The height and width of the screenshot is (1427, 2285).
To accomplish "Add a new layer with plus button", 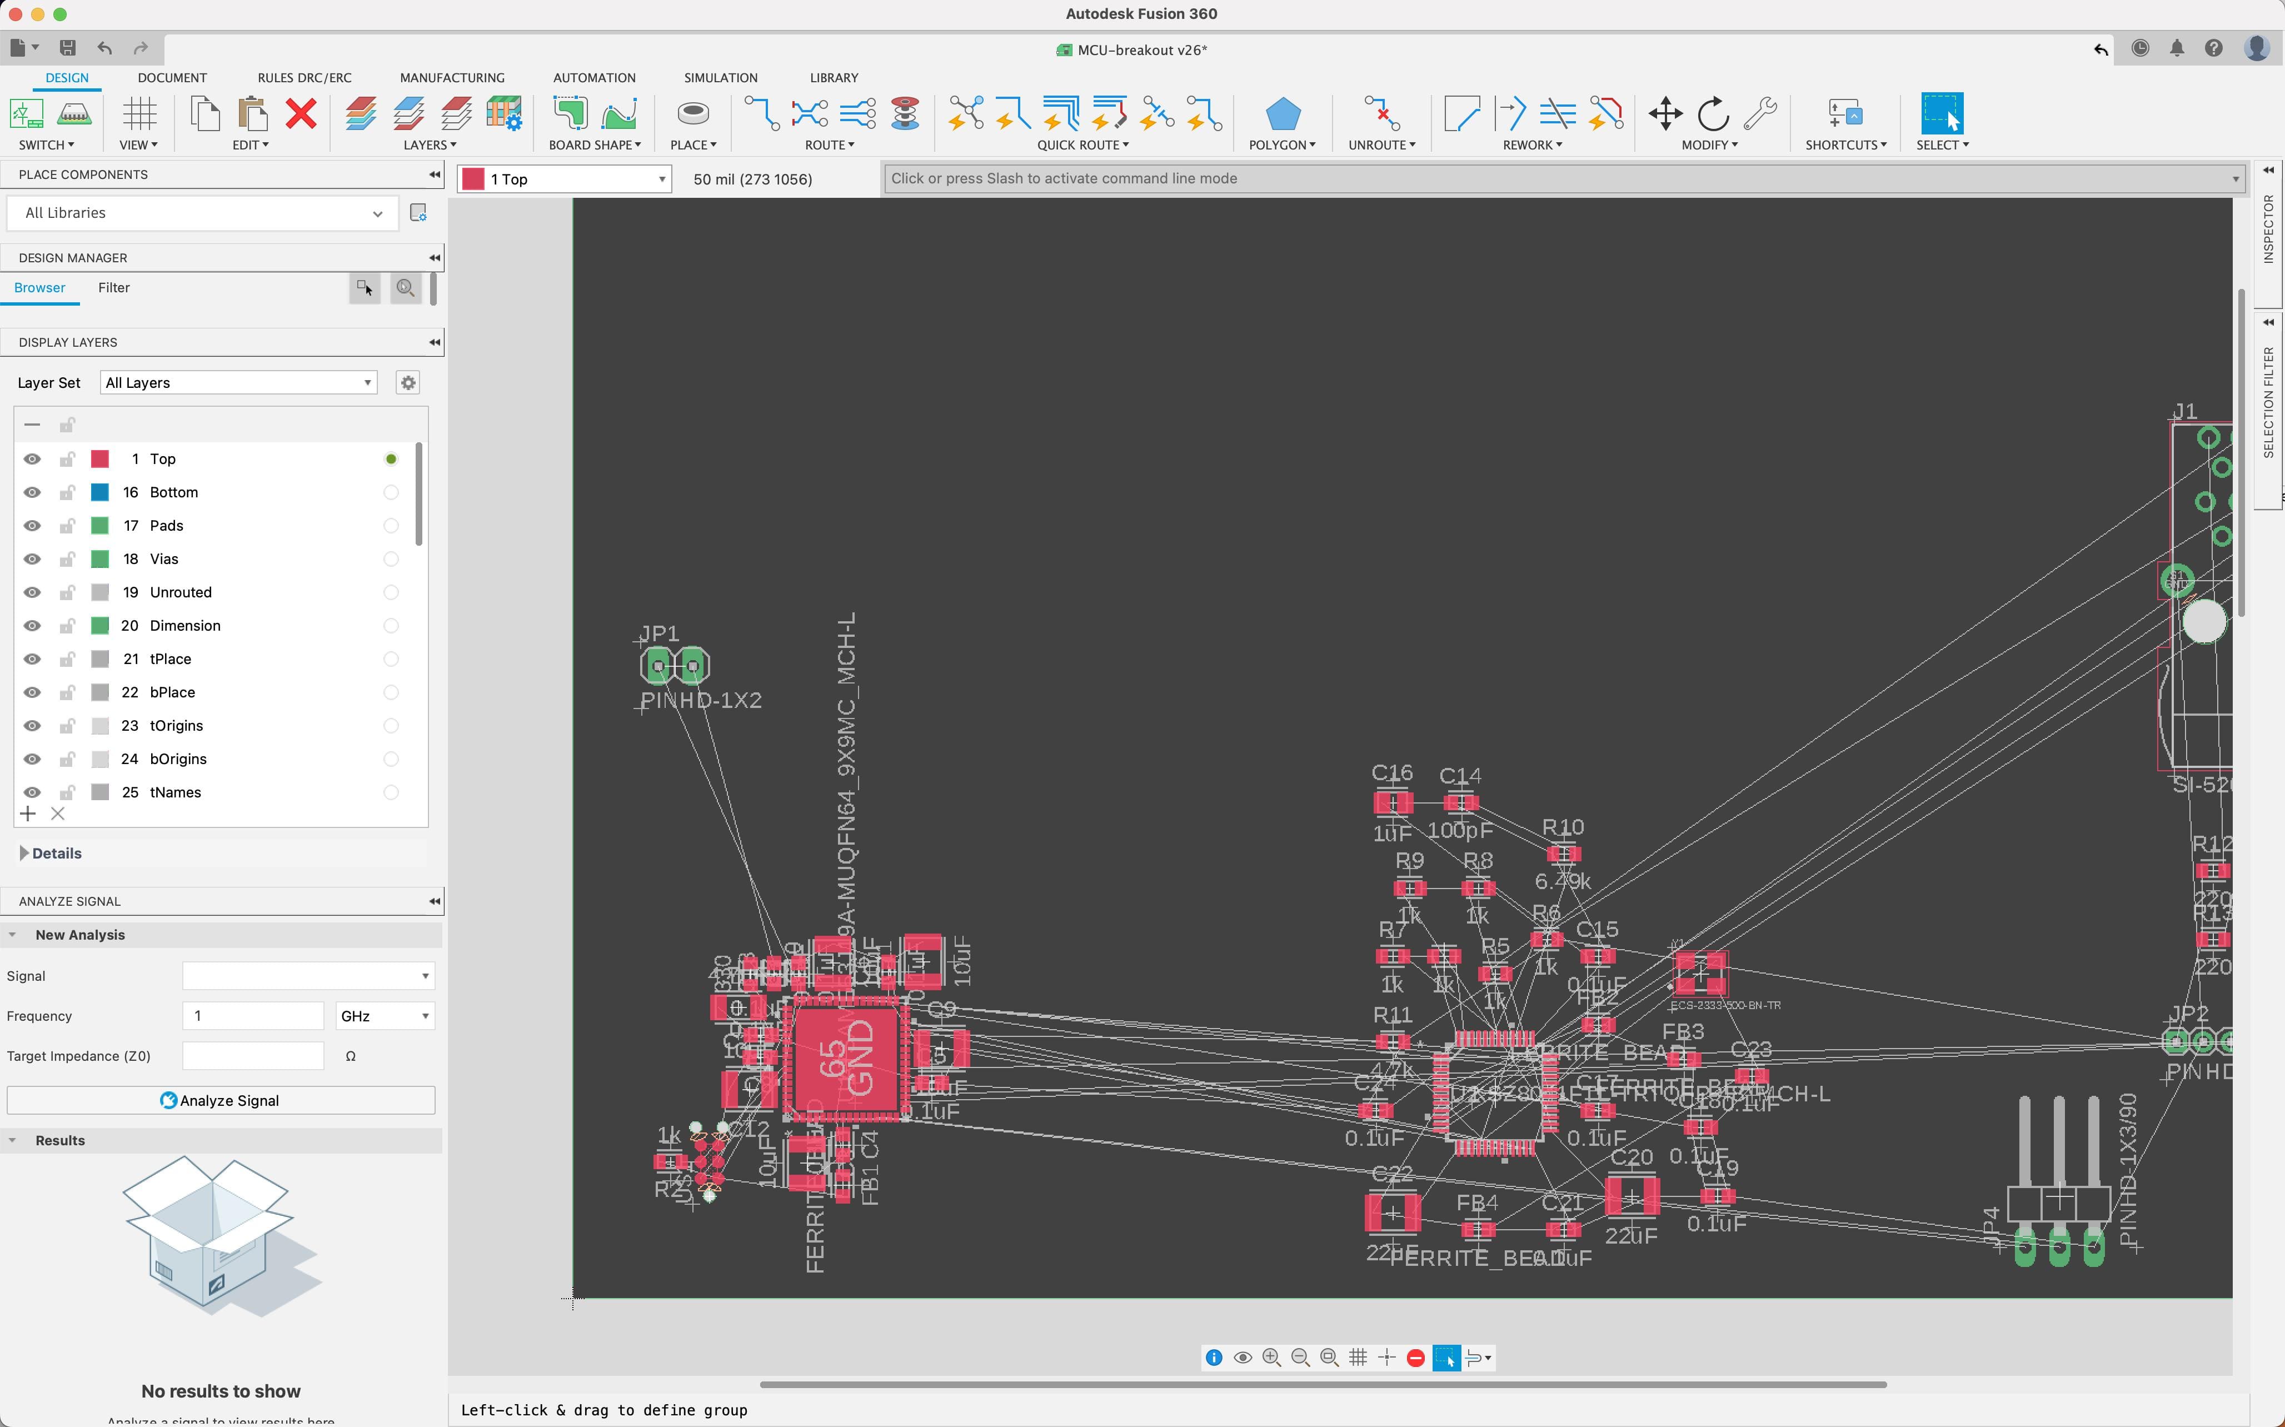I will 28,814.
